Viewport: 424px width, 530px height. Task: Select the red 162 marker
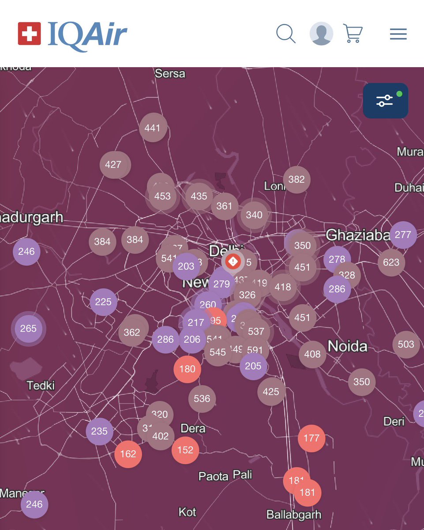click(128, 454)
